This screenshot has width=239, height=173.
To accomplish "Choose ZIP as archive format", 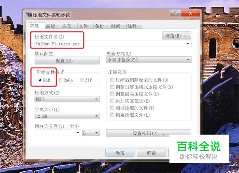I will coord(82,80).
